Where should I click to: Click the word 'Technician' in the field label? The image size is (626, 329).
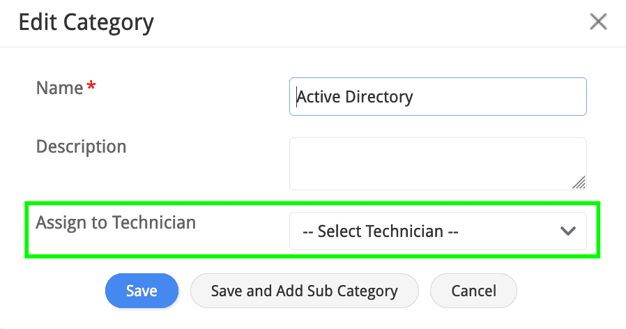154,223
